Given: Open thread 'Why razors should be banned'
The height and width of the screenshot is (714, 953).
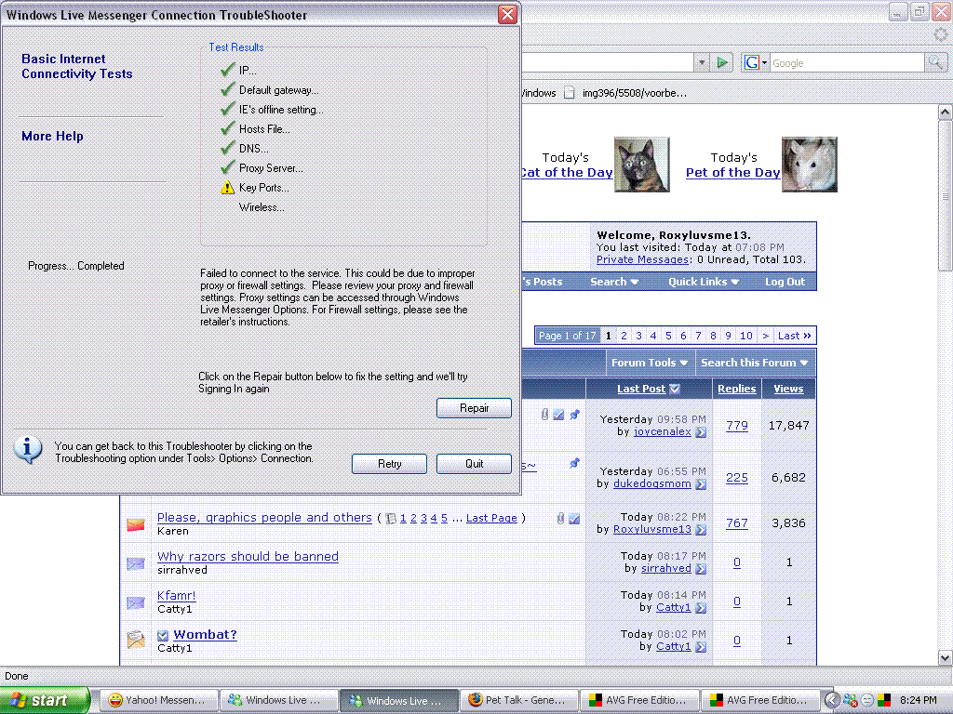Looking at the screenshot, I should (248, 556).
